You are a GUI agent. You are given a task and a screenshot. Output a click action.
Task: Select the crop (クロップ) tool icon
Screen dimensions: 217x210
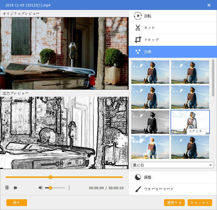pyautogui.click(x=138, y=40)
